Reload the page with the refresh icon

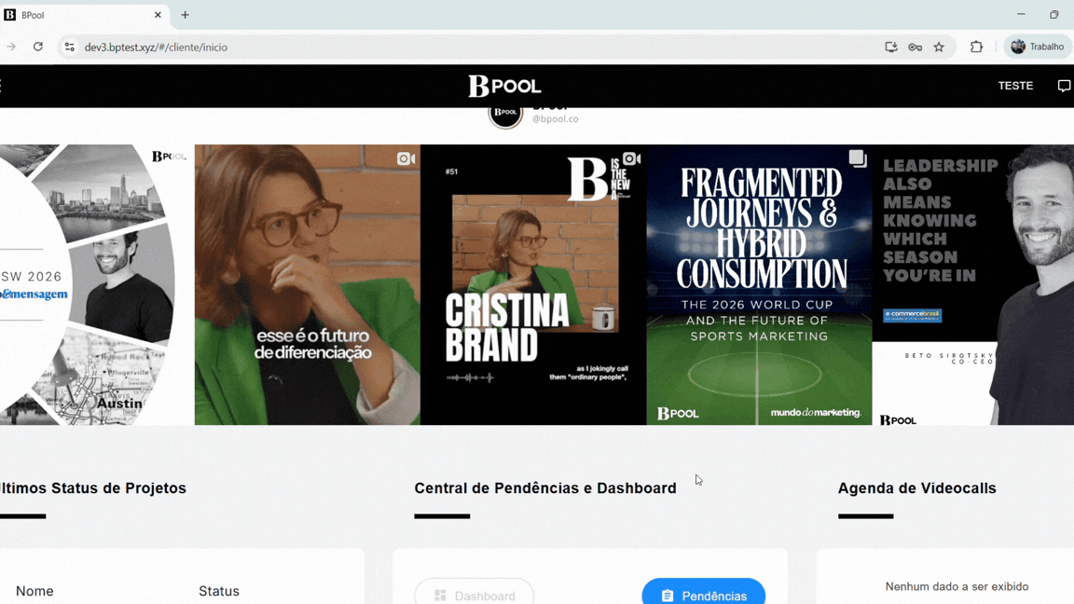[38, 47]
